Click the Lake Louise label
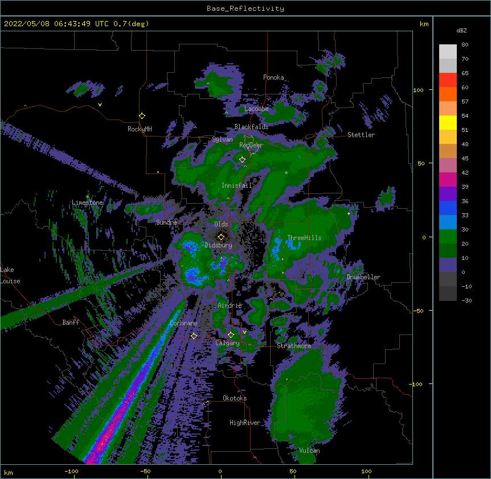The image size is (491, 479). [10, 275]
